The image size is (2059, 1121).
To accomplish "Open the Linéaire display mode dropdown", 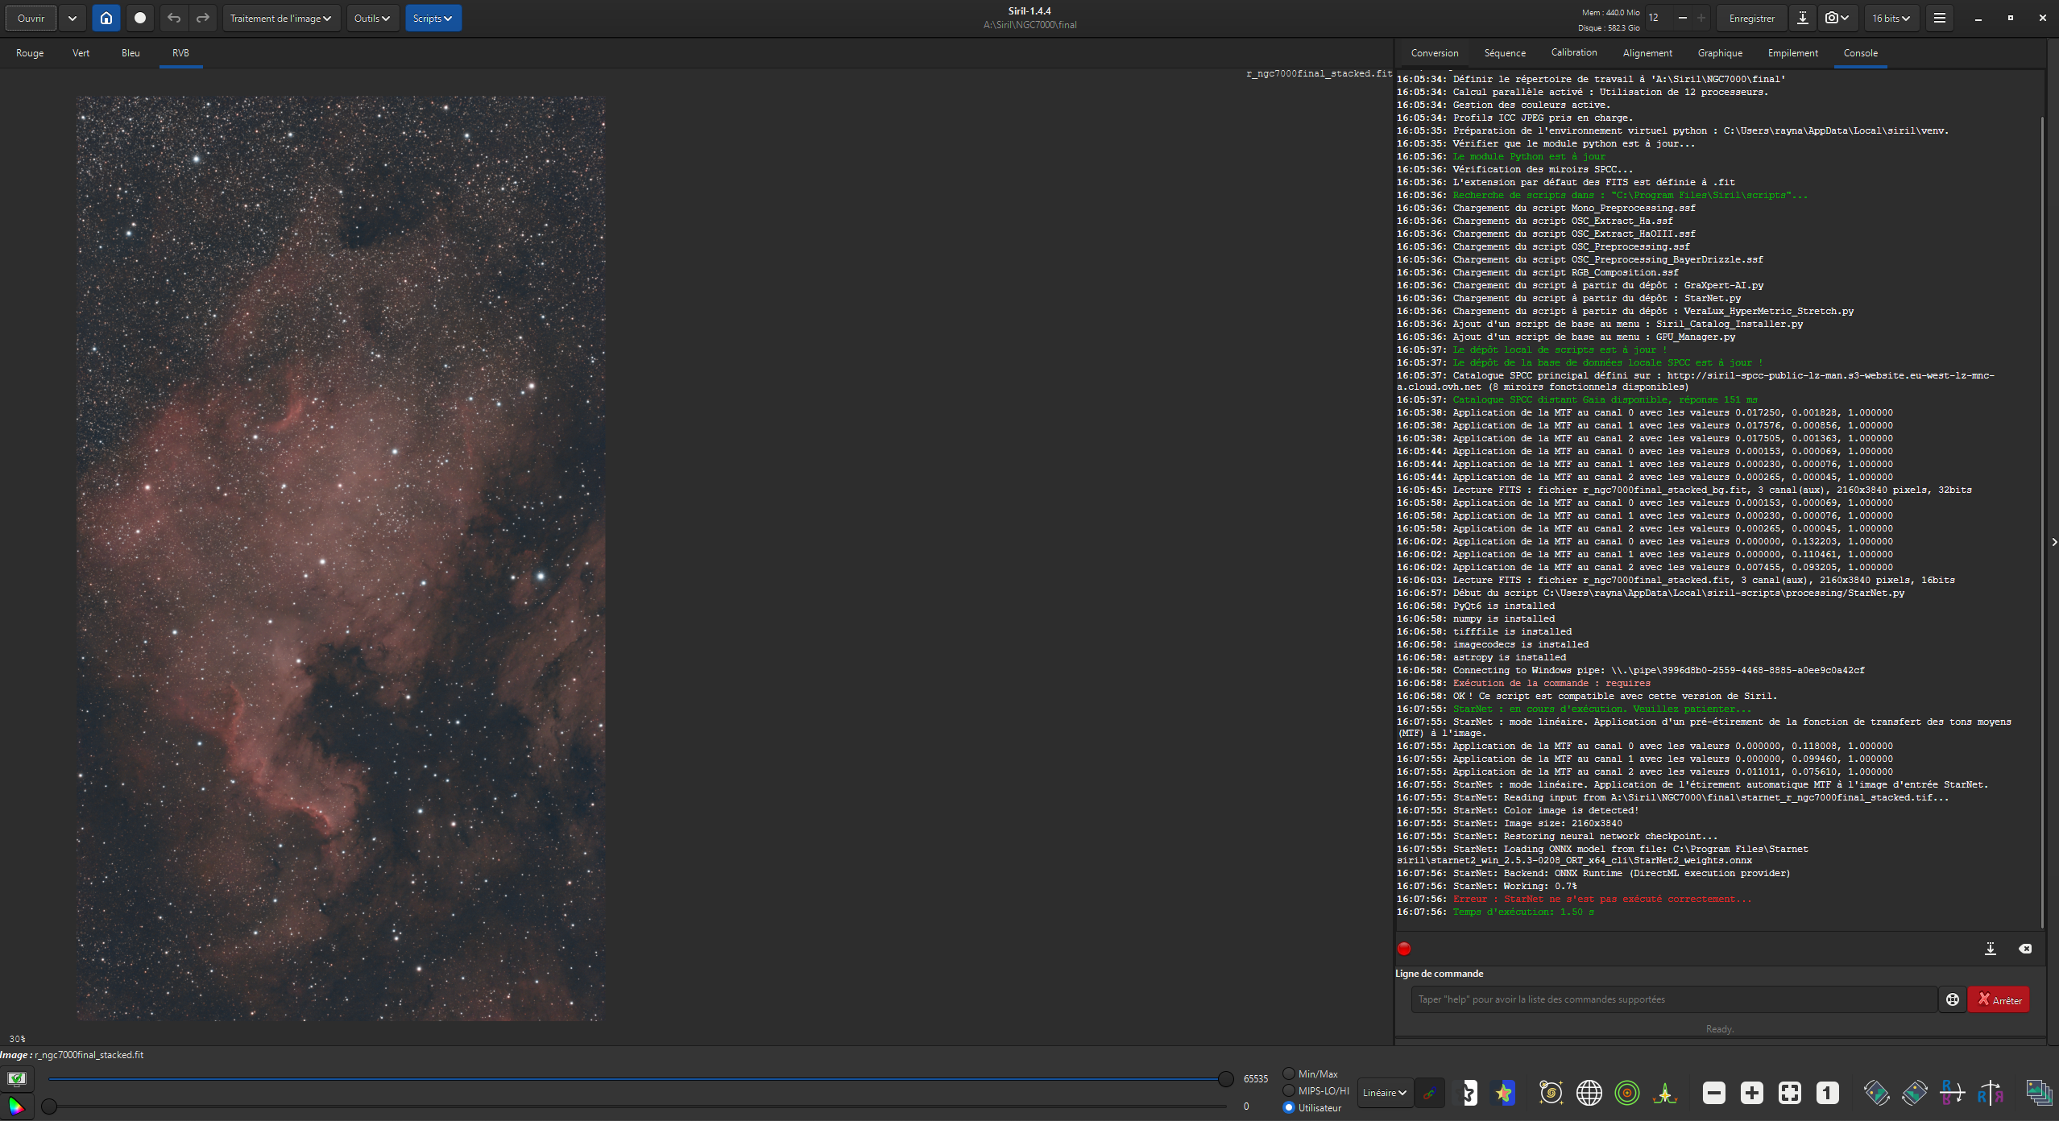I will coord(1385,1093).
